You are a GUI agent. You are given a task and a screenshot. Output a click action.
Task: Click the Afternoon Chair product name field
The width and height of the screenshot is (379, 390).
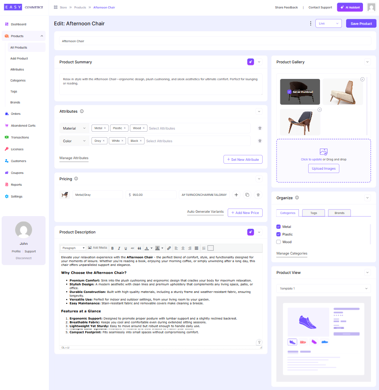215,41
